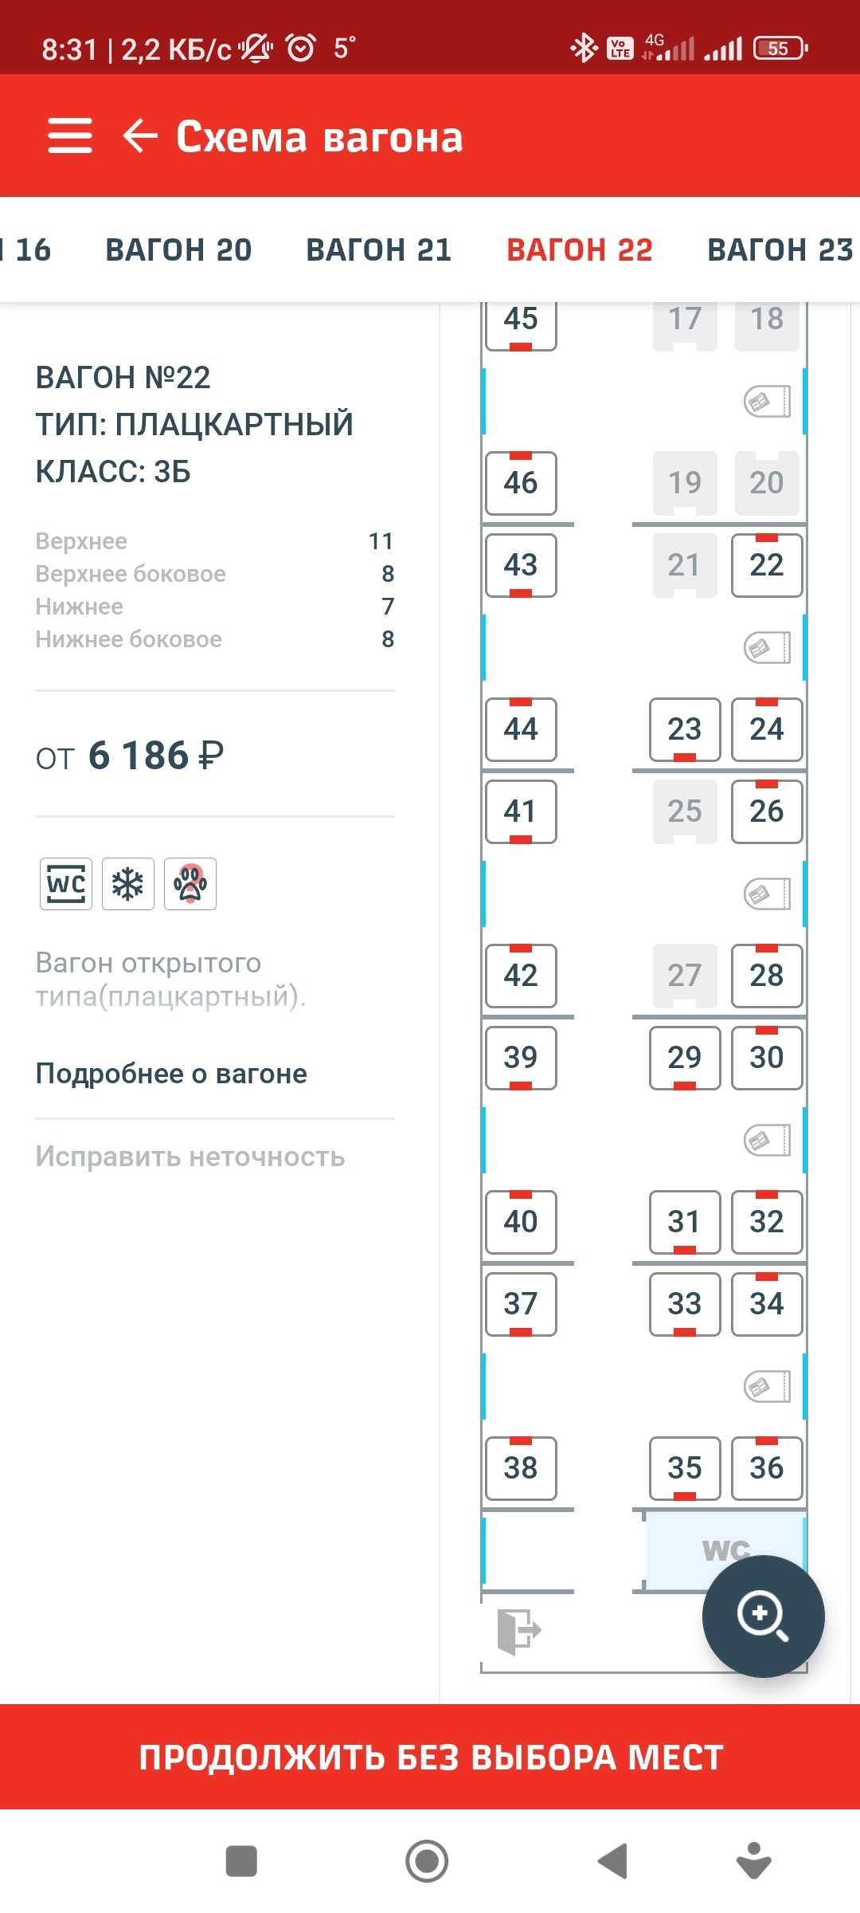Viewport: 860px width, 1913px height.
Task: Select seat 22 in the carriage
Action: pyautogui.click(x=767, y=565)
